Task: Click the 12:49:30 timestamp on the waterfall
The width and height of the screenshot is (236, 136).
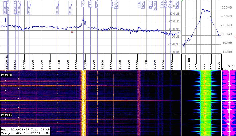Action: pyautogui.click(x=6, y=75)
